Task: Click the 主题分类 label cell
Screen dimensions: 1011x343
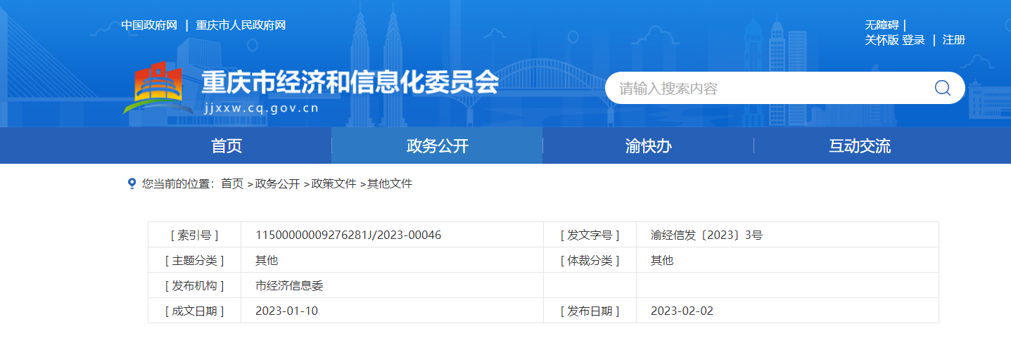Action: click(195, 260)
